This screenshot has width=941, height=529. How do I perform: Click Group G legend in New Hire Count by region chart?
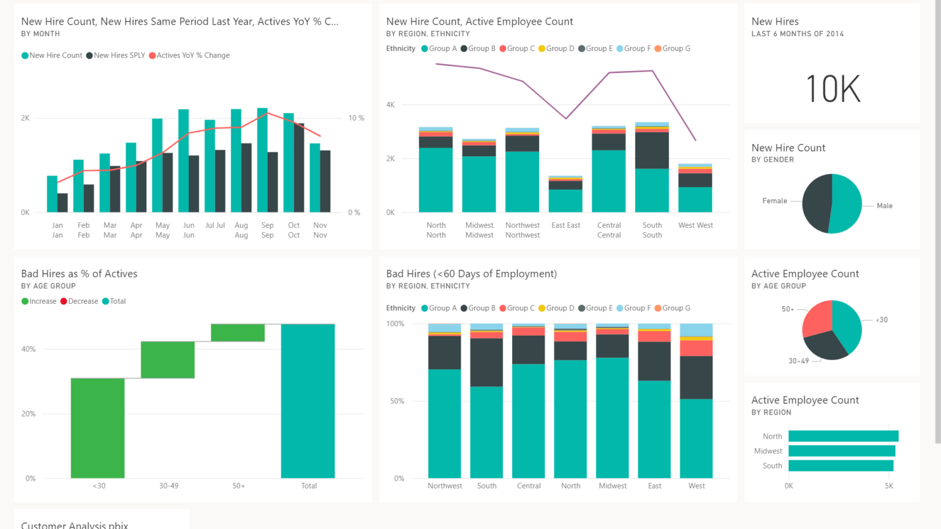click(x=672, y=49)
